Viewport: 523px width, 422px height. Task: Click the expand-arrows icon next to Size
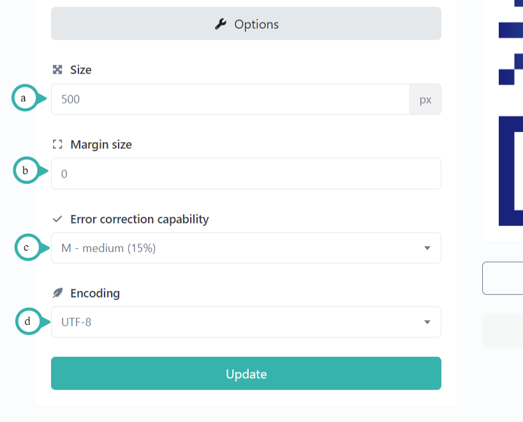(57, 70)
